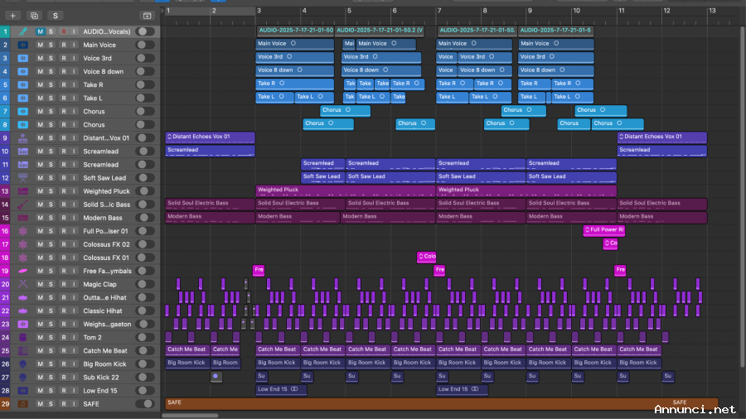This screenshot has height=419, width=746.
Task: Solo the Tom 2 track
Action: click(51, 337)
